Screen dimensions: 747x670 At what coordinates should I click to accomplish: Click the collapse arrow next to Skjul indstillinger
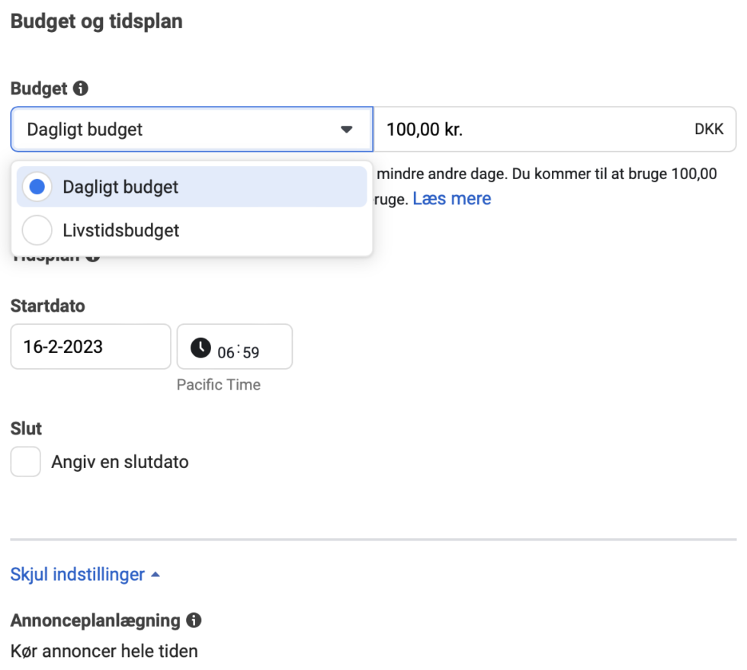[155, 573]
